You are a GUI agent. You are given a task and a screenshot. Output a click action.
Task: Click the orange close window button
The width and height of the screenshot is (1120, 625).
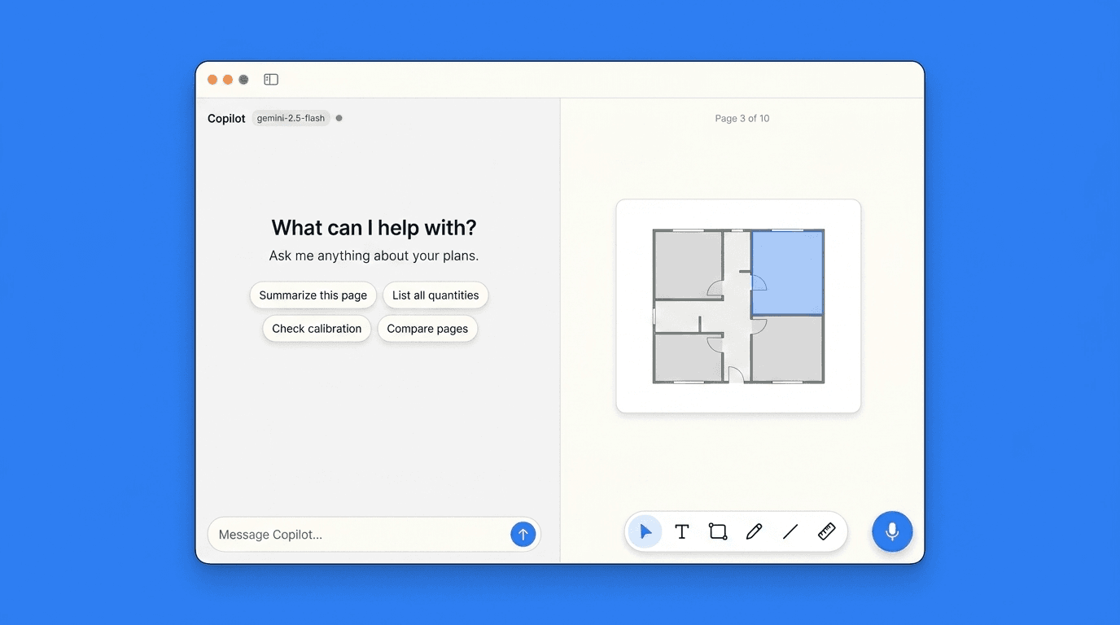[212, 80]
